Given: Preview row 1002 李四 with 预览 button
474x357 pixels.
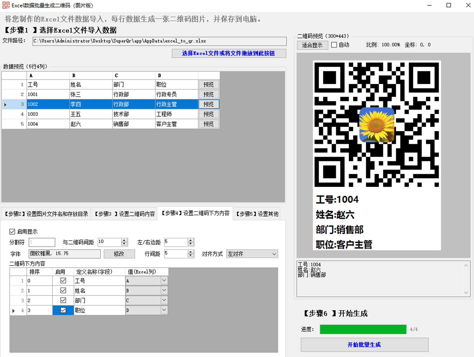Looking at the screenshot, I should point(208,104).
